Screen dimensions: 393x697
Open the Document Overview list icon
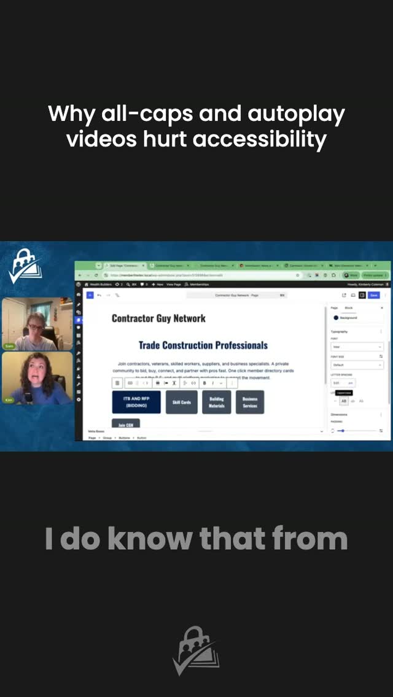[117, 295]
